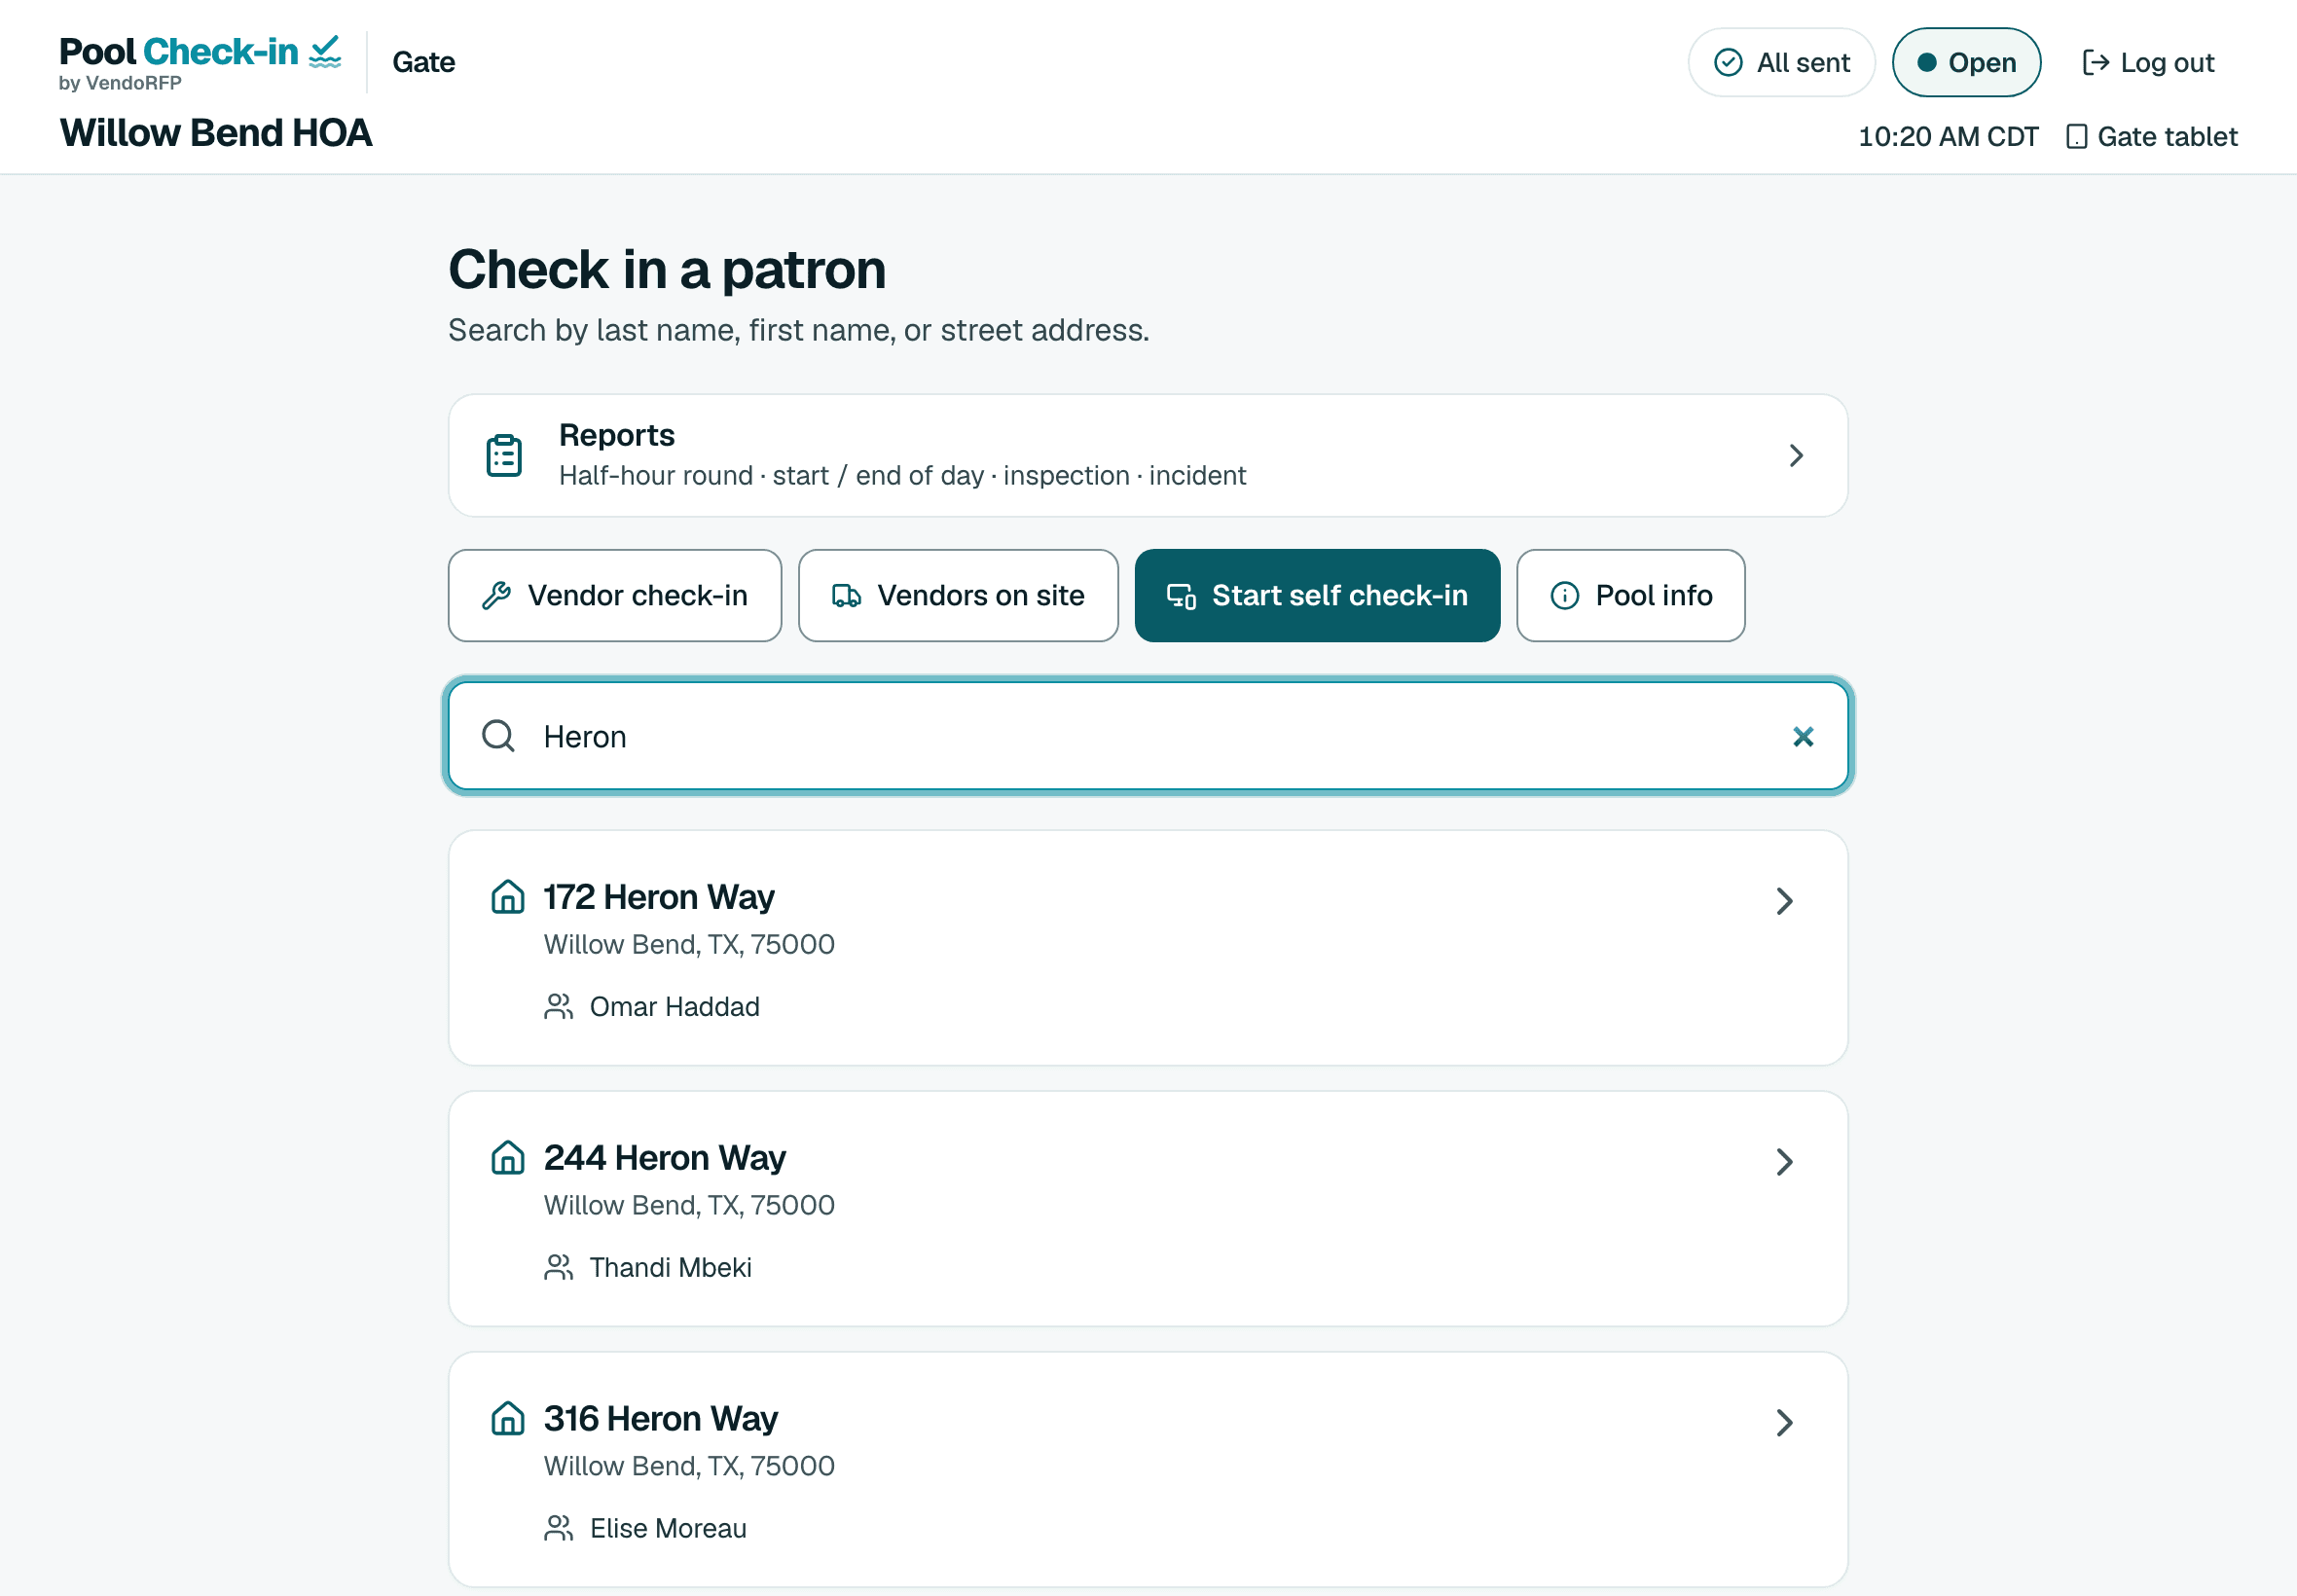Open the 316 Heron Way chevron
Image resolution: width=2297 pixels, height=1596 pixels.
pyautogui.click(x=1784, y=1423)
